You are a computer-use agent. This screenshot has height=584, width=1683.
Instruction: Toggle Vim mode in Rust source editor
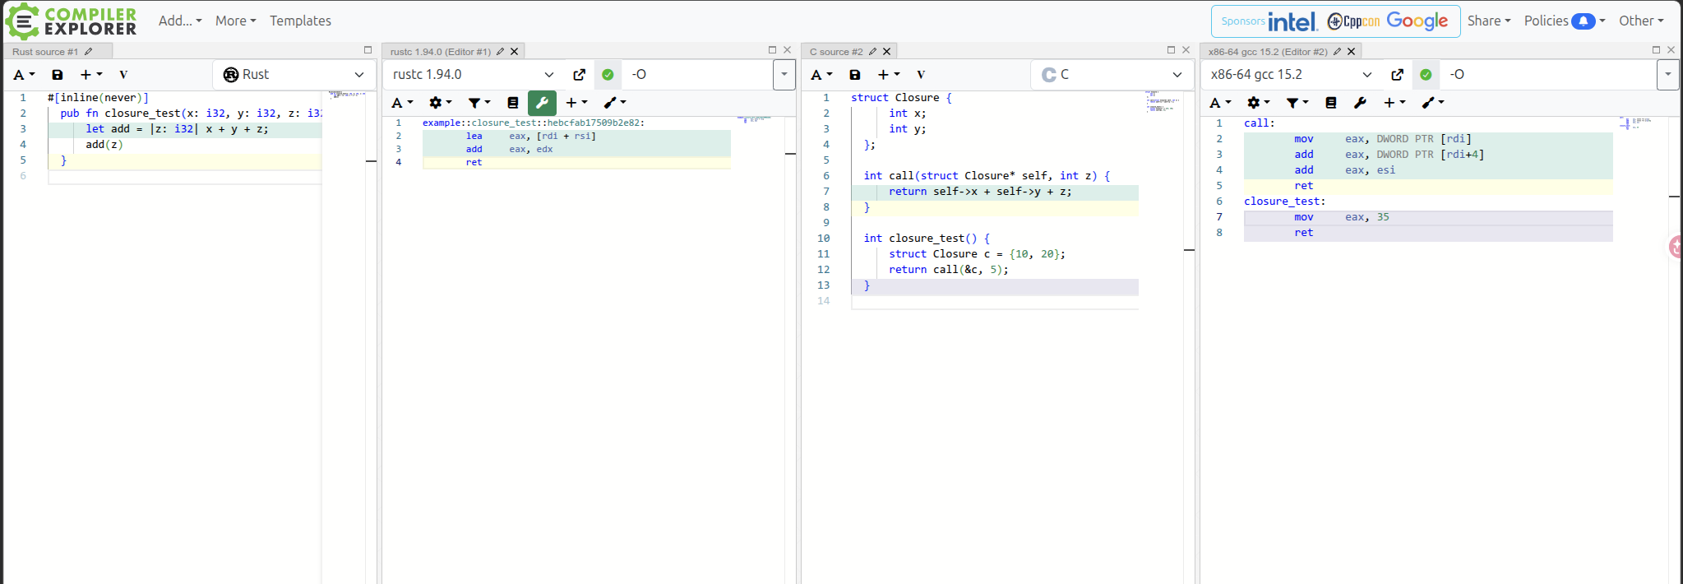pyautogui.click(x=123, y=75)
